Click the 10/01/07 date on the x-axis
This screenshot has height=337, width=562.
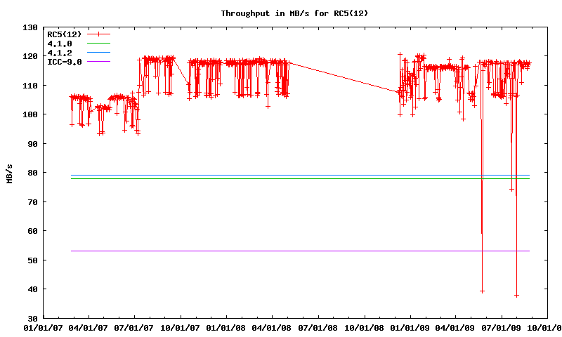[x=181, y=327]
